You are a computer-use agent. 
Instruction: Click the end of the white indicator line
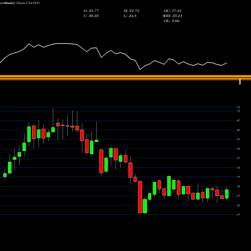point(227,63)
